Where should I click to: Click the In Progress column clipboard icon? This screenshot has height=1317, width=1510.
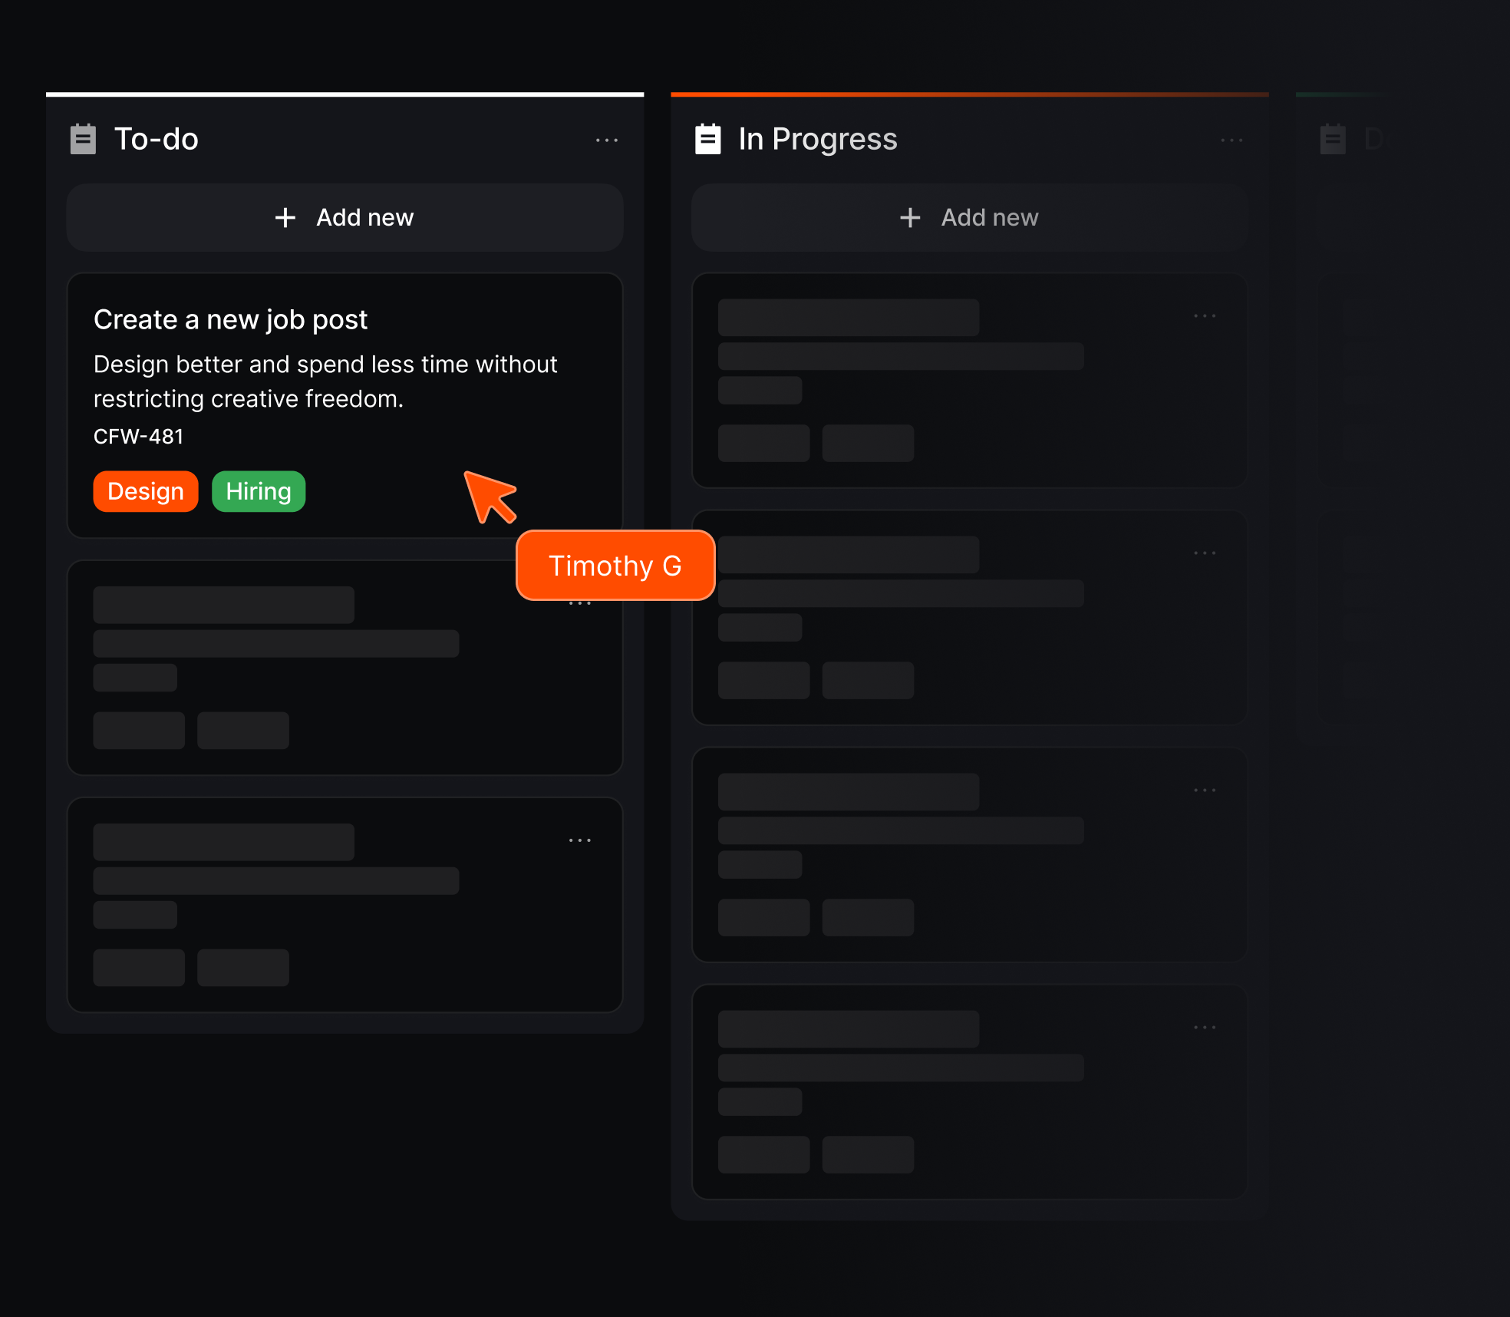[x=707, y=139]
